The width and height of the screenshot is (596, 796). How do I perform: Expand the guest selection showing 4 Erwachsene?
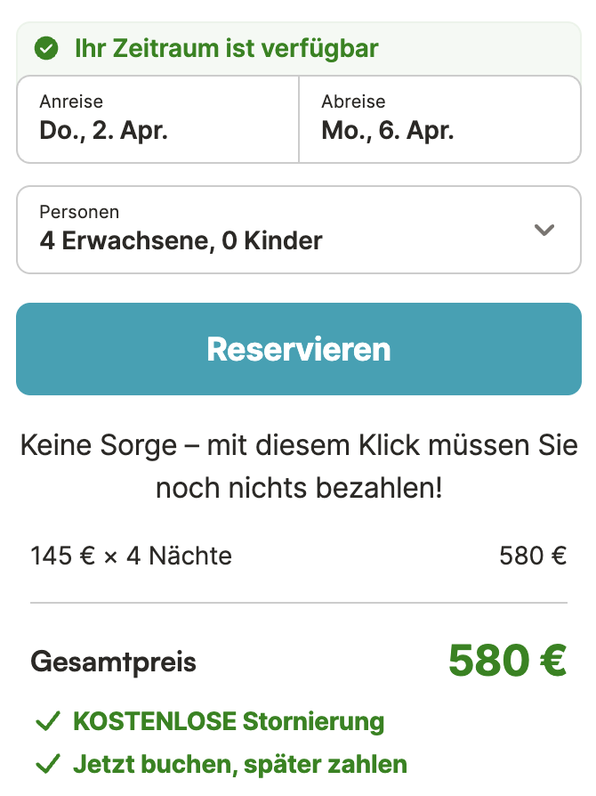click(181, 240)
